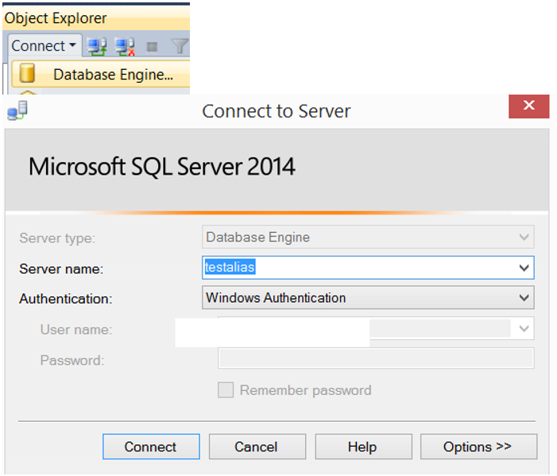Open Help for Connect to Server
Image resolution: width=557 pixels, height=476 pixels.
[363, 447]
